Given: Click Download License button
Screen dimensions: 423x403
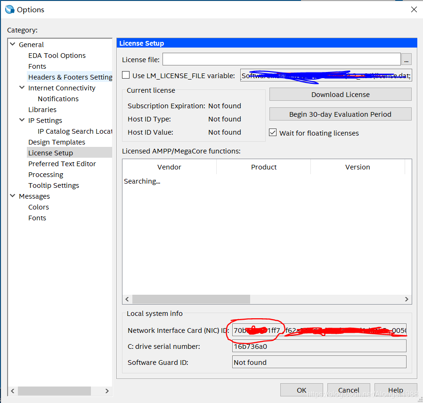Looking at the screenshot, I should 341,94.
